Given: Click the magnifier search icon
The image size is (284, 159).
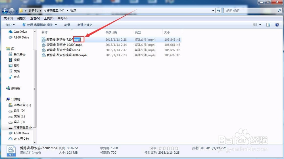Looking at the screenshot, I should (279, 11).
